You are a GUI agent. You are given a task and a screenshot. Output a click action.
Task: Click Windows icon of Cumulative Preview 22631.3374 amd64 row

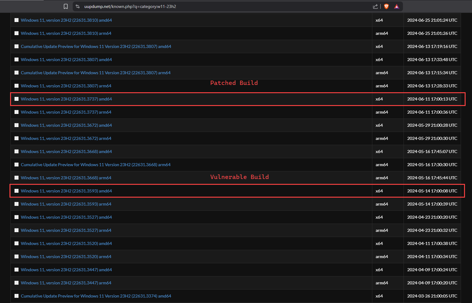point(17,296)
